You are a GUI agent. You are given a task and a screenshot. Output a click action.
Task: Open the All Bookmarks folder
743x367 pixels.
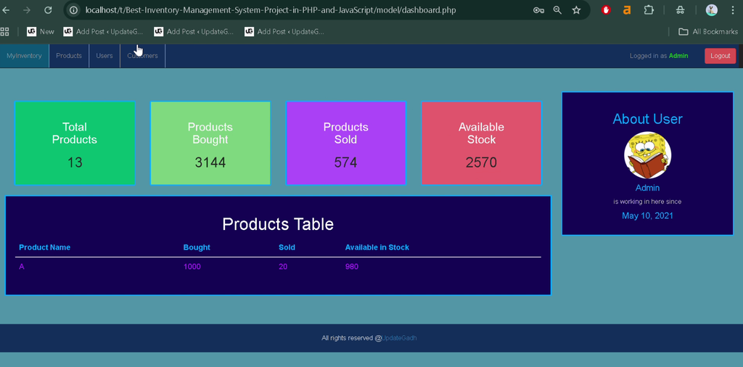(x=708, y=32)
